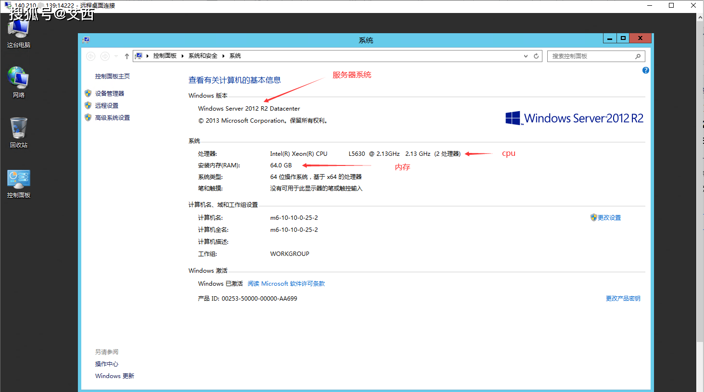704x392 pixels.
Task: Open 设备管理器 (Device Manager)
Action: point(110,93)
